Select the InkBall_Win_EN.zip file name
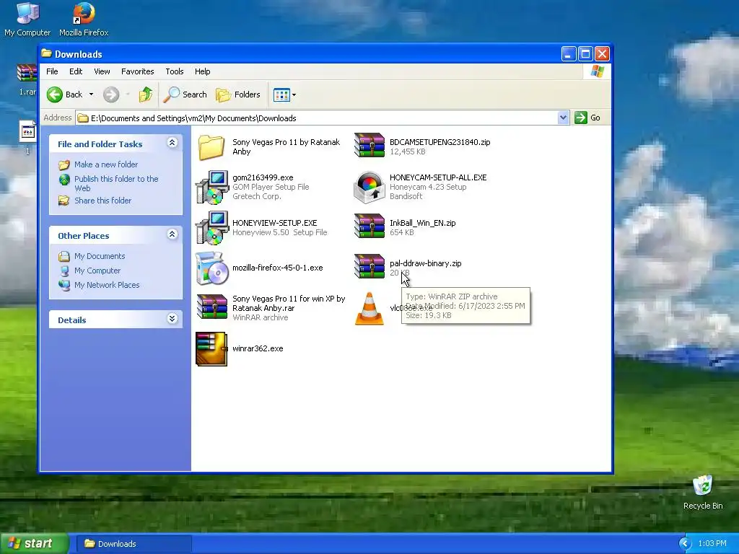 click(422, 223)
